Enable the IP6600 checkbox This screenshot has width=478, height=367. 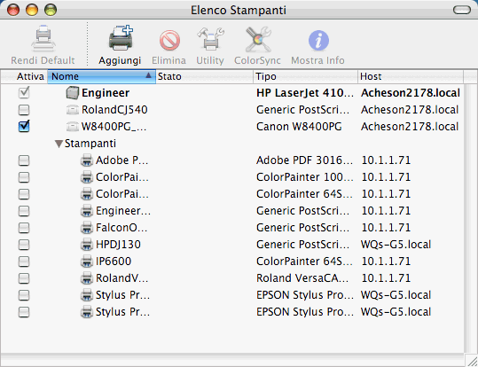tap(24, 262)
